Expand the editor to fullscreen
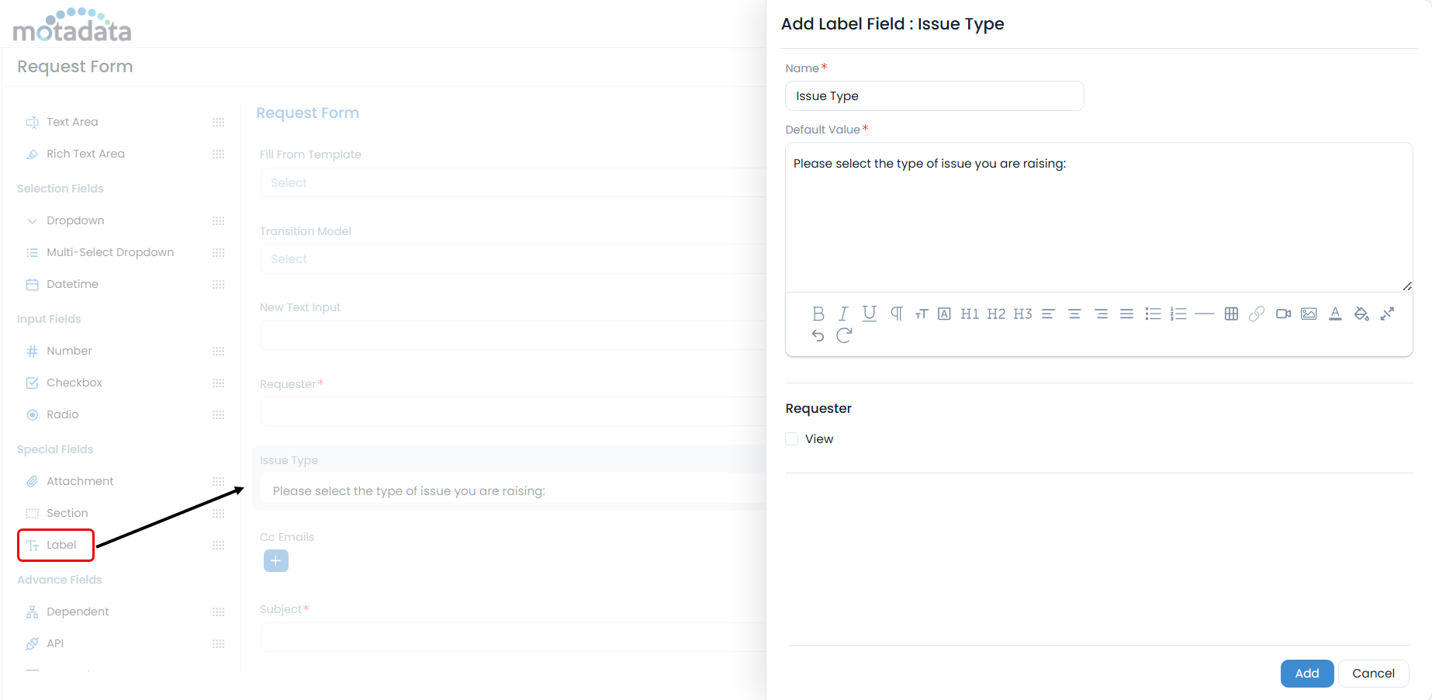Screen dimensions: 1432x700 pos(1387,314)
